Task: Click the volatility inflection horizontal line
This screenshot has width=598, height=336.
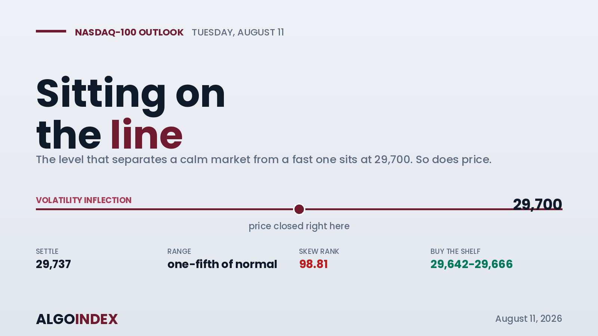Action: coord(299,209)
